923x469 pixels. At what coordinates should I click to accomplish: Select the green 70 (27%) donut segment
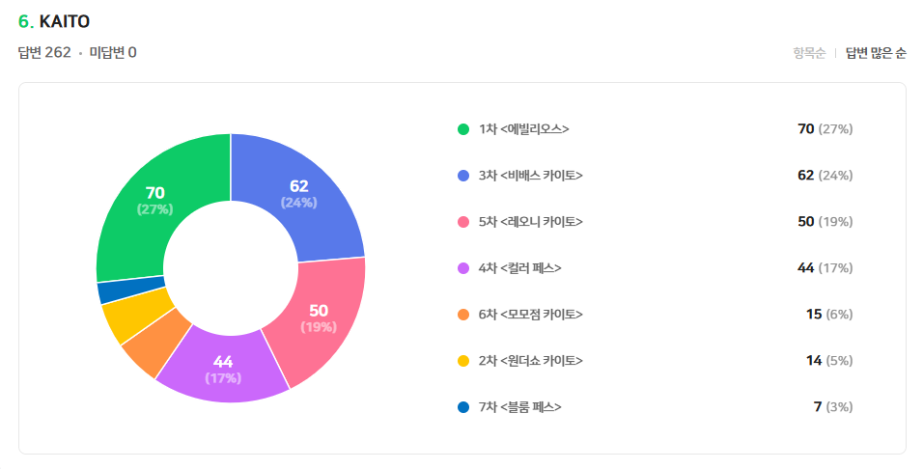154,201
